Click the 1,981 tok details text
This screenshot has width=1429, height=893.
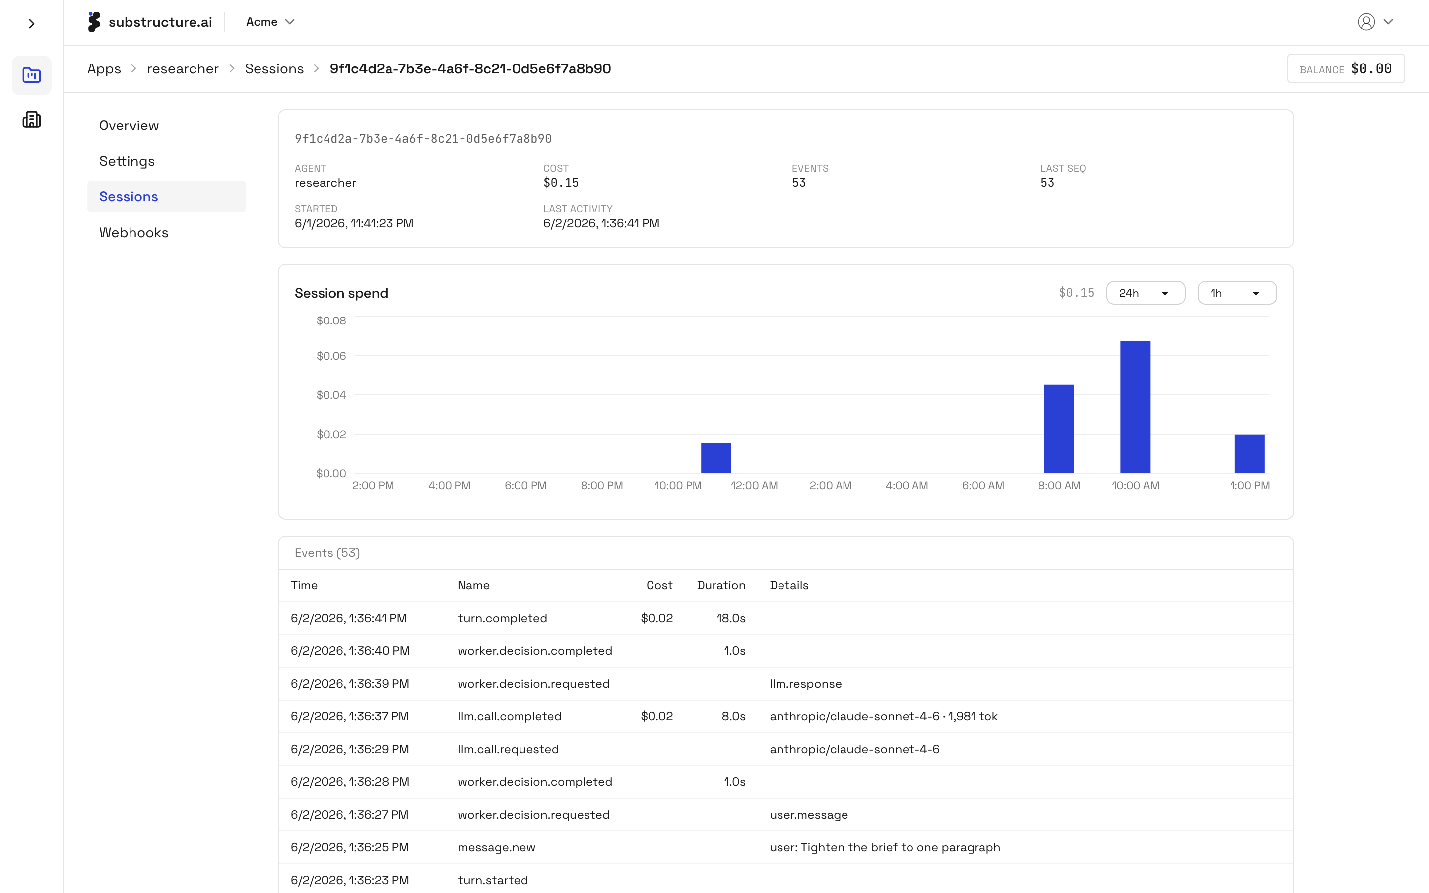pos(973,716)
